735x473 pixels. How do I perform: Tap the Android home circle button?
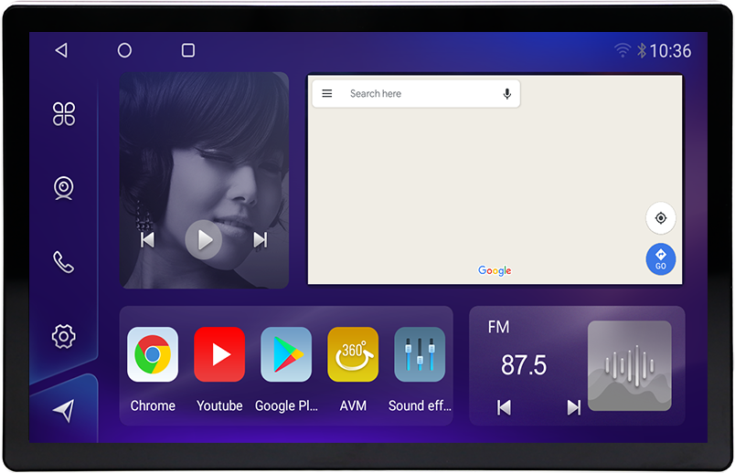pos(124,50)
